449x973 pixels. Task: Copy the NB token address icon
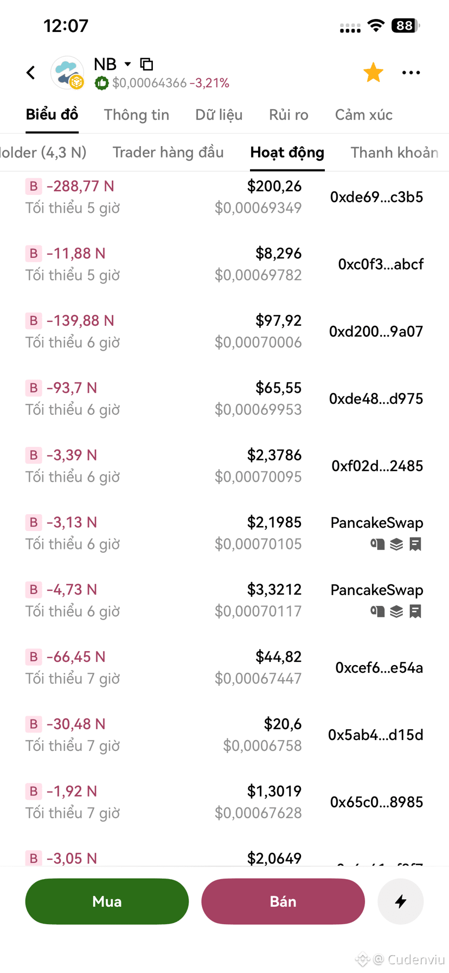[146, 64]
